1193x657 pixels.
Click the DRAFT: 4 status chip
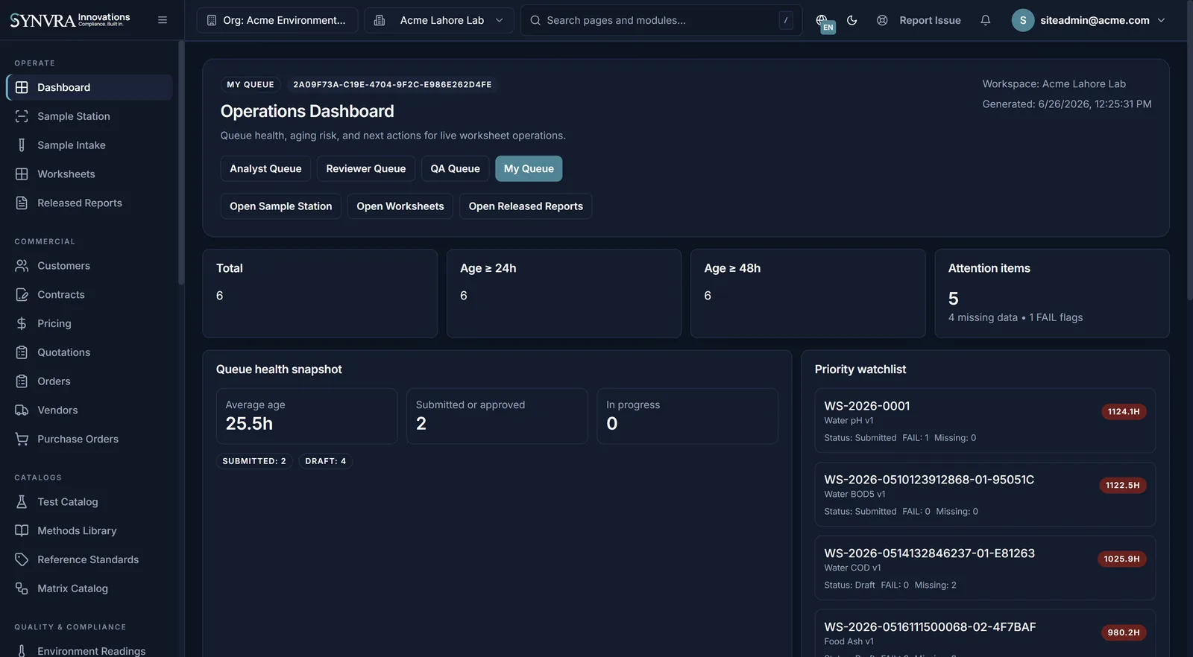click(326, 461)
